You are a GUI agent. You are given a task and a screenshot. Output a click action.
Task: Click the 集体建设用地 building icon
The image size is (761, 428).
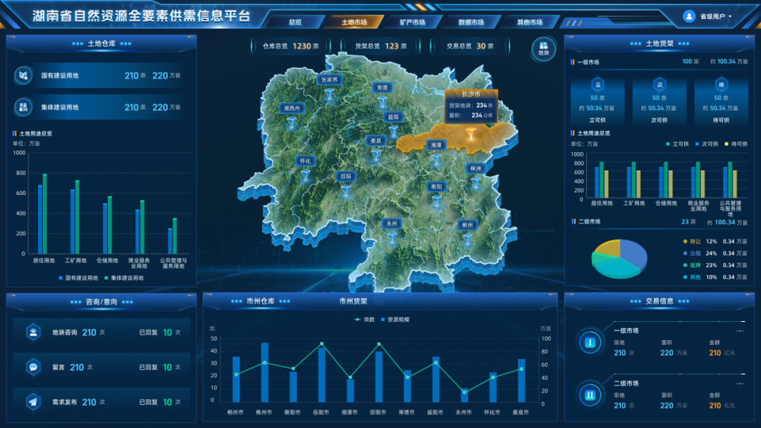(x=23, y=107)
